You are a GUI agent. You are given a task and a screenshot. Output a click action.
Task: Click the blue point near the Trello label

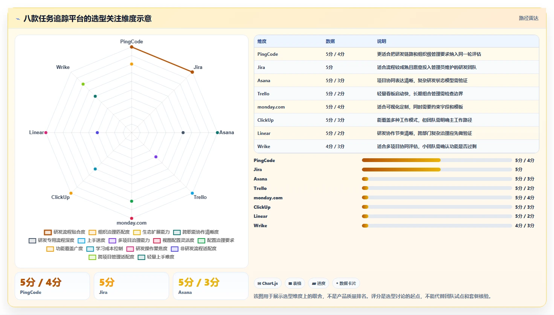[x=192, y=193]
